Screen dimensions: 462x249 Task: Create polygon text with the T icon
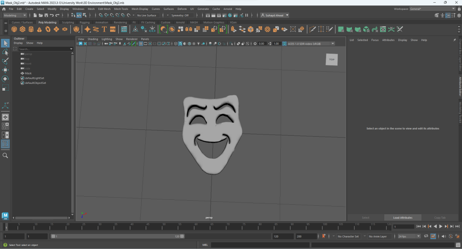pos(104,29)
